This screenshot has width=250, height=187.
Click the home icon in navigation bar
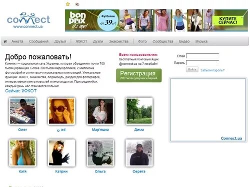pos(5,41)
